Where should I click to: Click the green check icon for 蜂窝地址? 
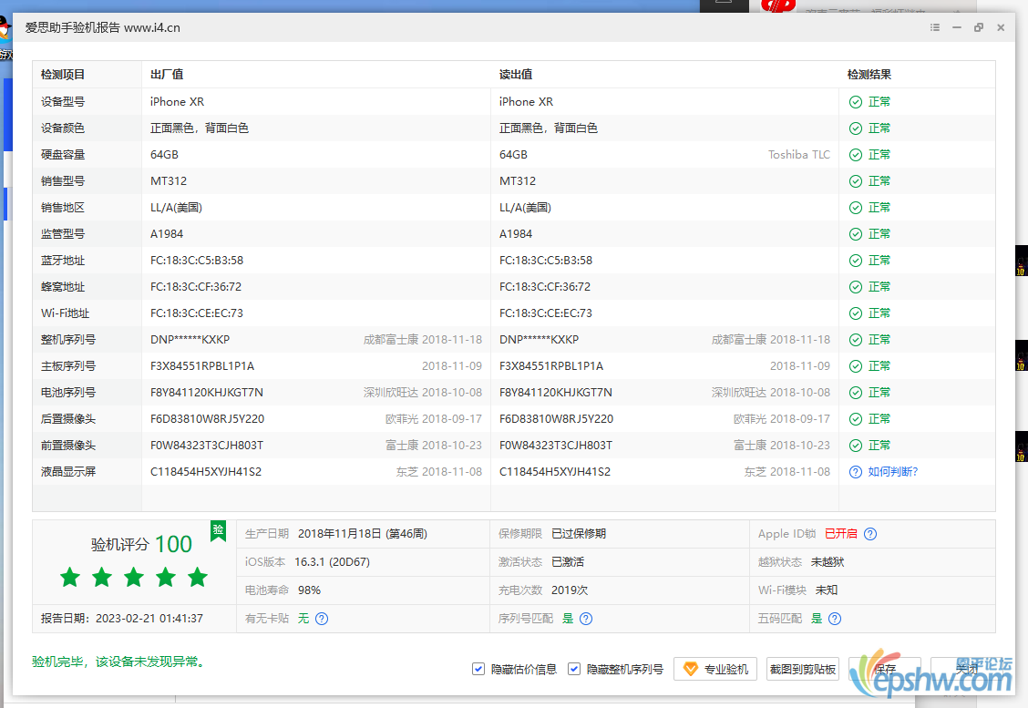click(x=856, y=287)
